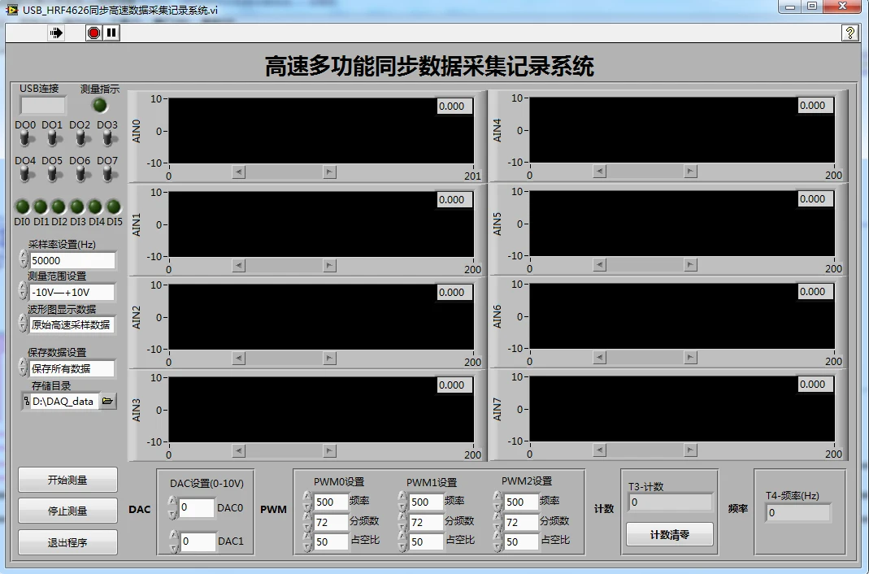
Task: Toggle the DO4 switch
Action: coord(25,174)
